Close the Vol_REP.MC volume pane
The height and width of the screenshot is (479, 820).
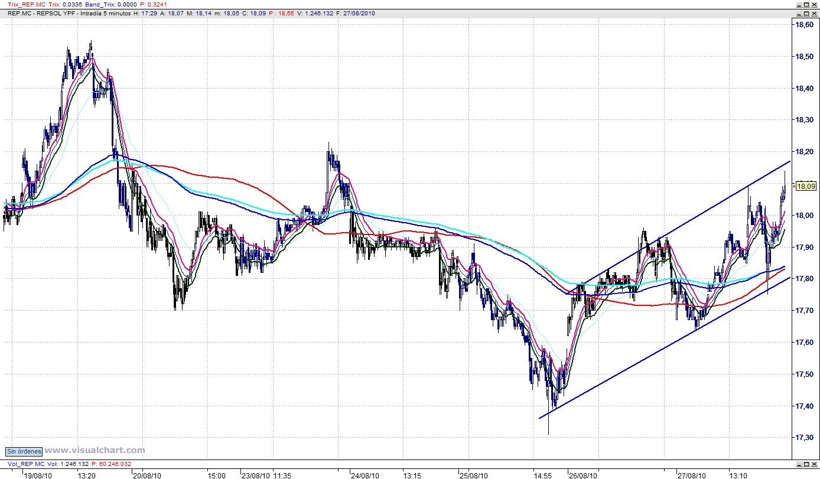click(x=814, y=464)
